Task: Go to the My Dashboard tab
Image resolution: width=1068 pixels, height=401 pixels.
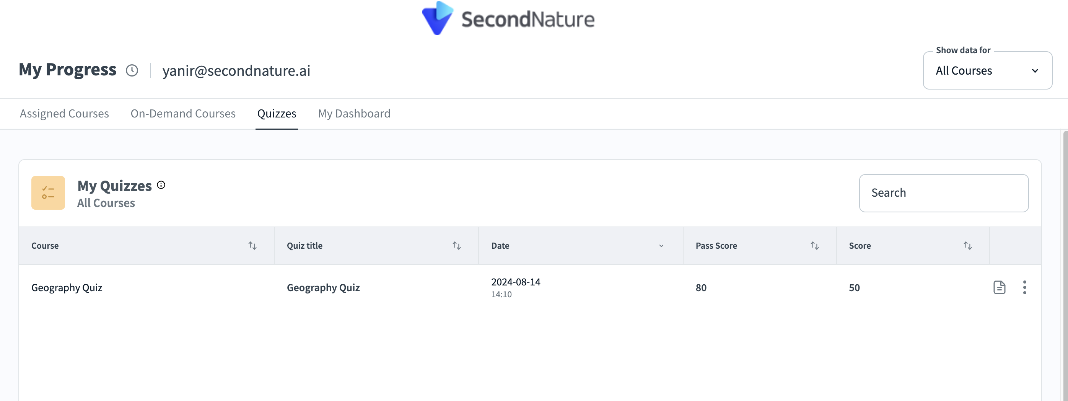Action: [354, 114]
